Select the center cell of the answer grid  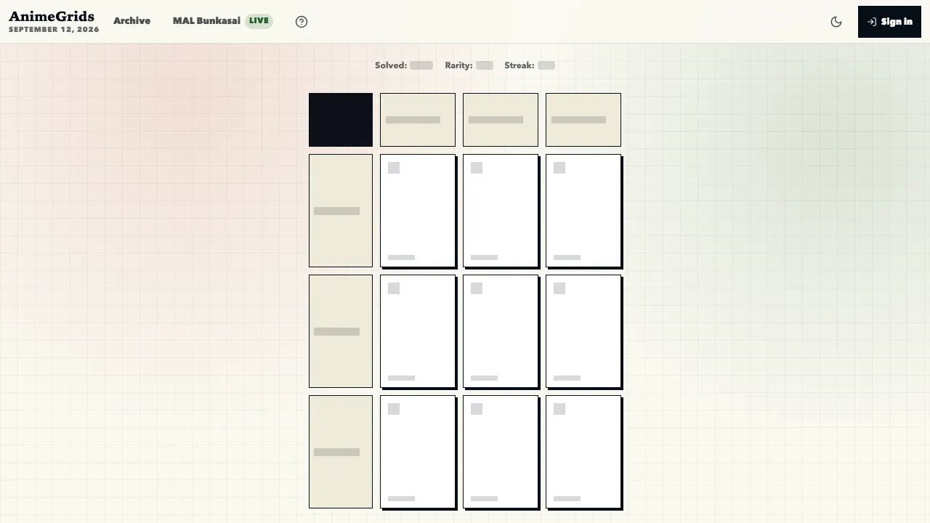(501, 331)
